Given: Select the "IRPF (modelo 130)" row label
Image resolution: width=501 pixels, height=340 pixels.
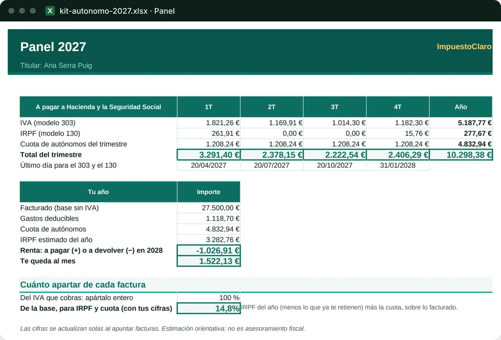Looking at the screenshot, I should (x=50, y=133).
